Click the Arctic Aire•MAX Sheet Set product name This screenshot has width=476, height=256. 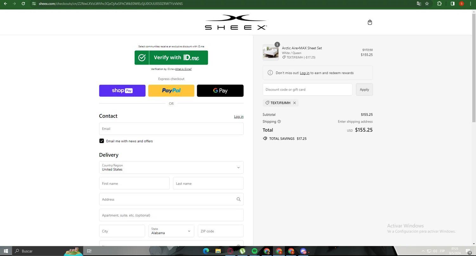[x=302, y=48]
